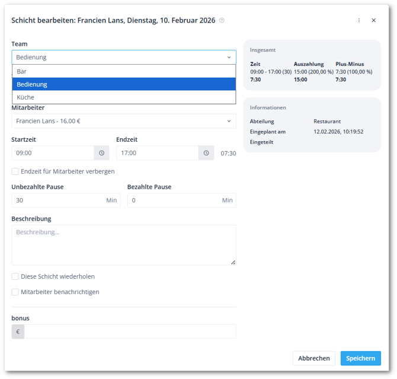Click the Abbrechen button

click(313, 358)
